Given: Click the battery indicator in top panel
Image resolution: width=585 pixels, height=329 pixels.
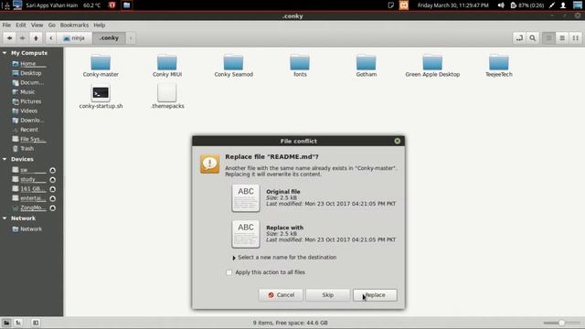Looking at the screenshot, I should coord(526,5).
